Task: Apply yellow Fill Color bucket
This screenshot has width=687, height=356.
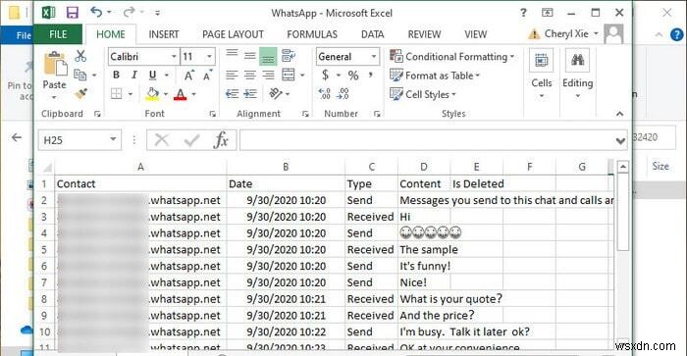Action: [152, 94]
